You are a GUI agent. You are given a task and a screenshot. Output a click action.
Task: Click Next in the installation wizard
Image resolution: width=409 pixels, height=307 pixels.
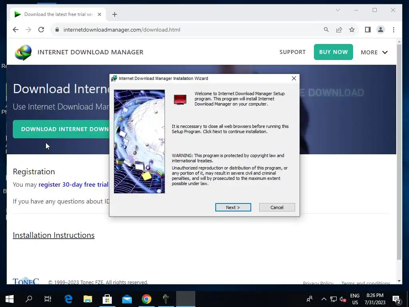(x=233, y=207)
